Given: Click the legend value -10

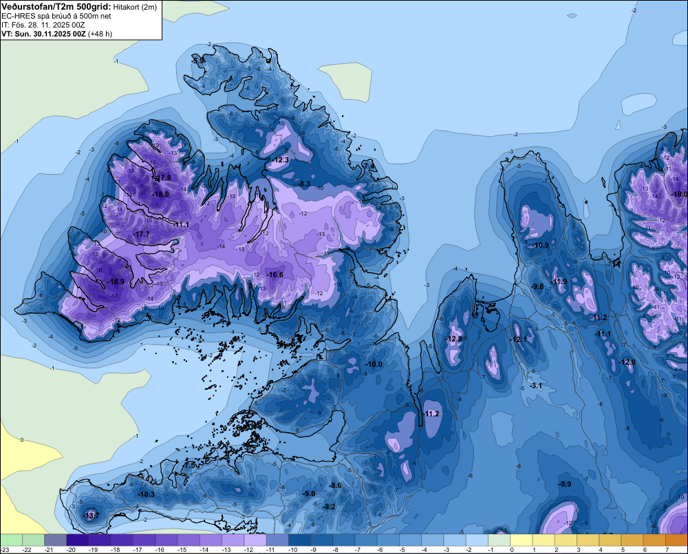Looking at the screenshot, I should coord(293,550).
